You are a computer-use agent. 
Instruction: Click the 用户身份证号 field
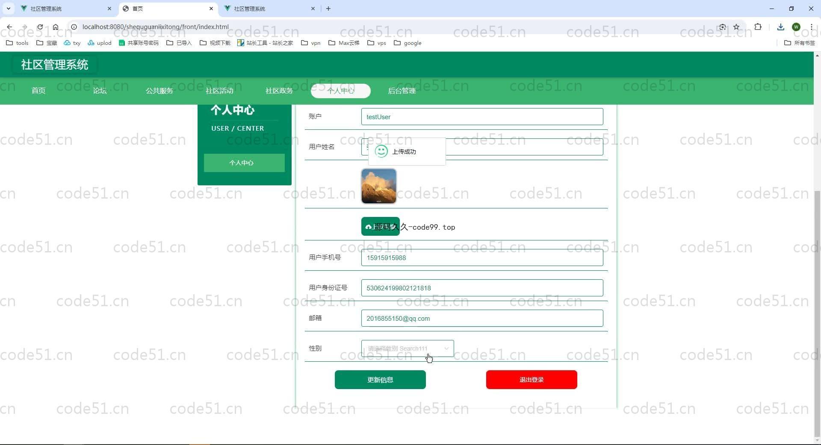pyautogui.click(x=482, y=288)
